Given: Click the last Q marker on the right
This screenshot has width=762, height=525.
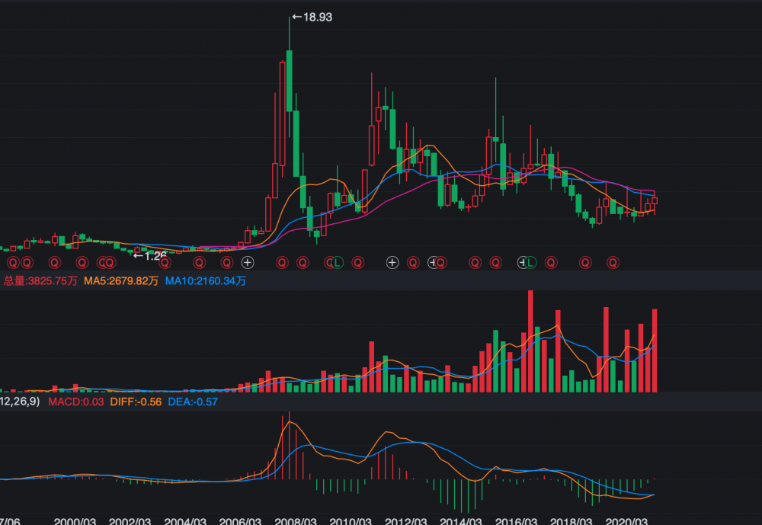Looking at the screenshot, I should (x=613, y=263).
